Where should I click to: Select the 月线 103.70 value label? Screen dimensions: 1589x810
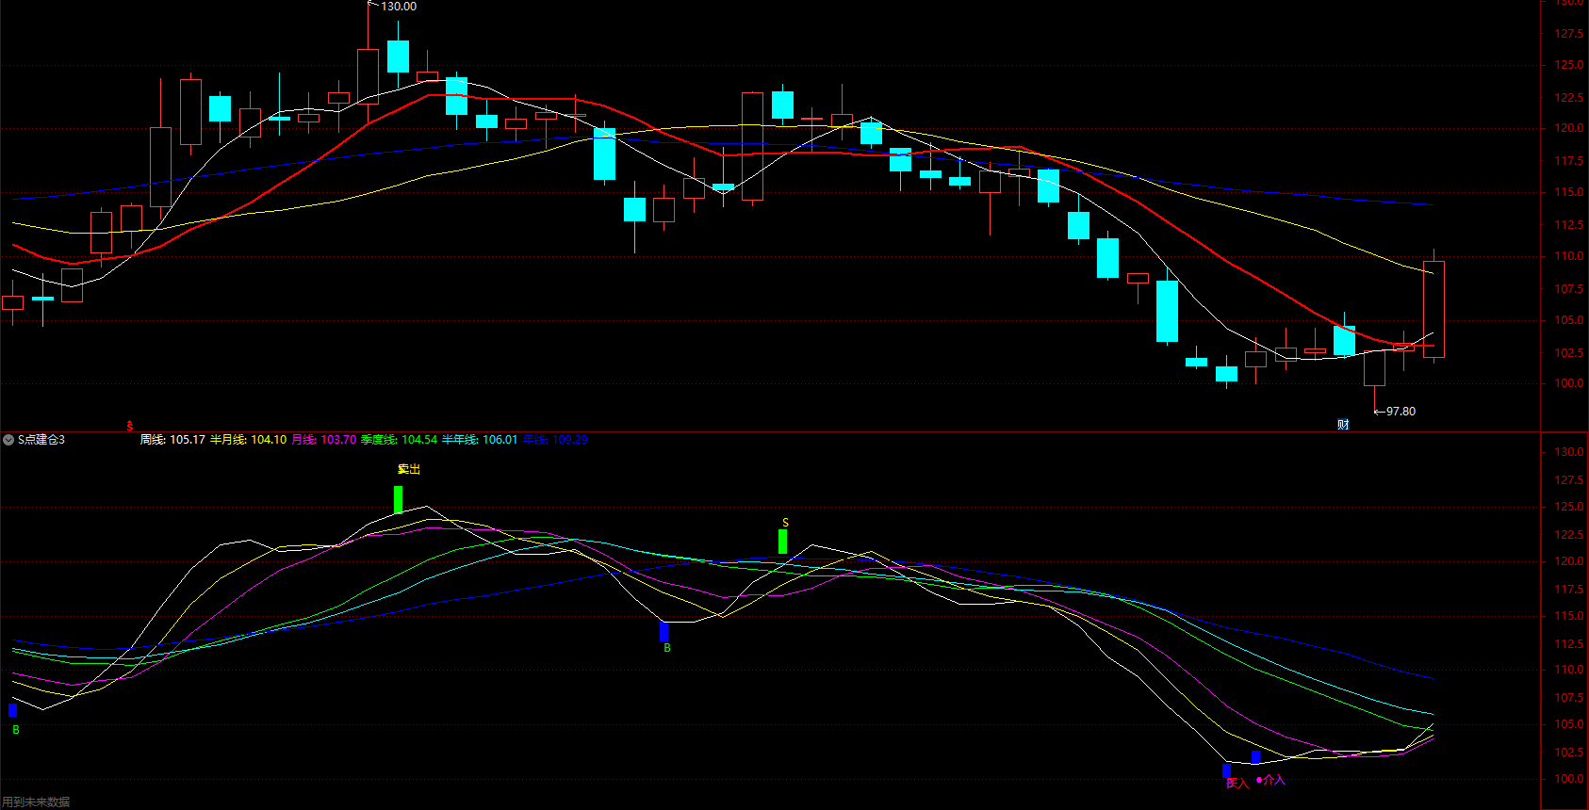tap(324, 440)
